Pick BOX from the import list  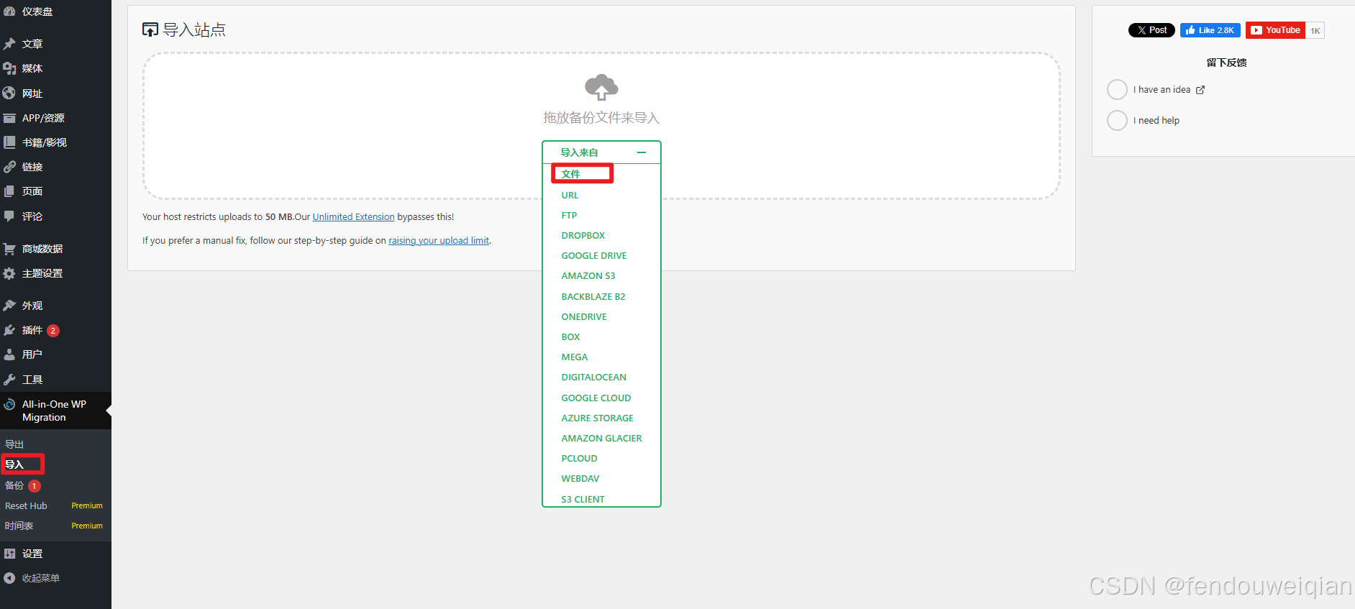pyautogui.click(x=570, y=337)
